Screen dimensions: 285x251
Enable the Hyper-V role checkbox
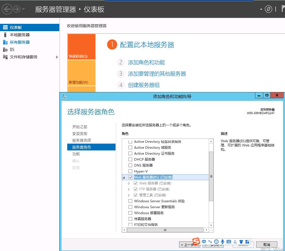point(130,171)
